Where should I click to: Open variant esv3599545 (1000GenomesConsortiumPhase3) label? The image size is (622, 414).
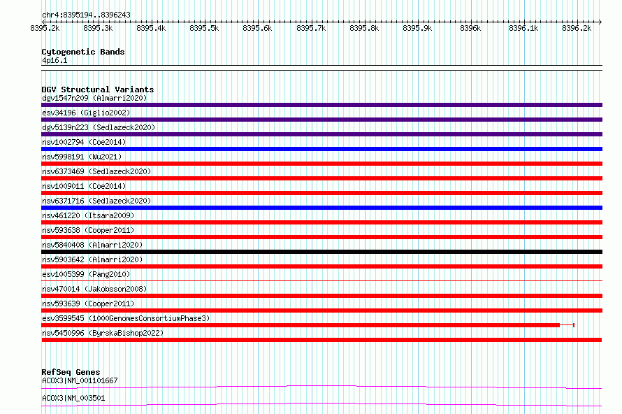click(126, 318)
